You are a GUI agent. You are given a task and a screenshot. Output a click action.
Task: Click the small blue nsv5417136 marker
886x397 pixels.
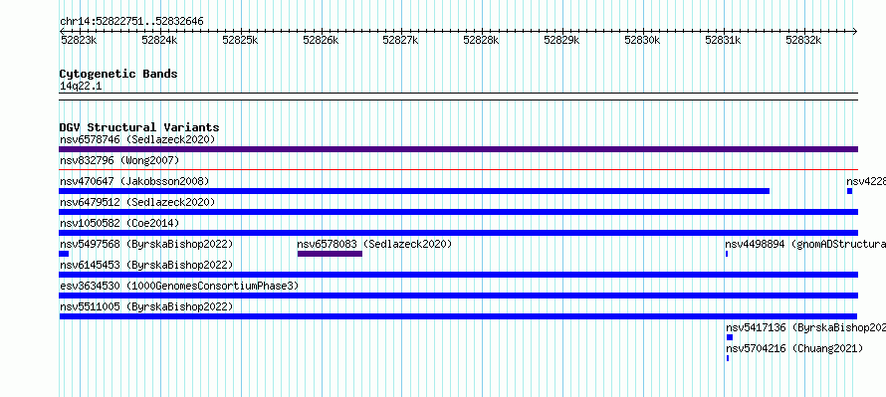[x=730, y=337]
